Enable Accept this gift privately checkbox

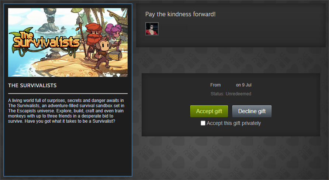point(203,123)
